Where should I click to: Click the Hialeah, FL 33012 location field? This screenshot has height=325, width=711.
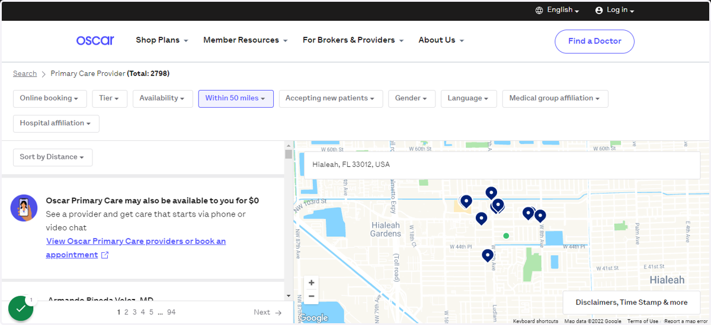(501, 165)
